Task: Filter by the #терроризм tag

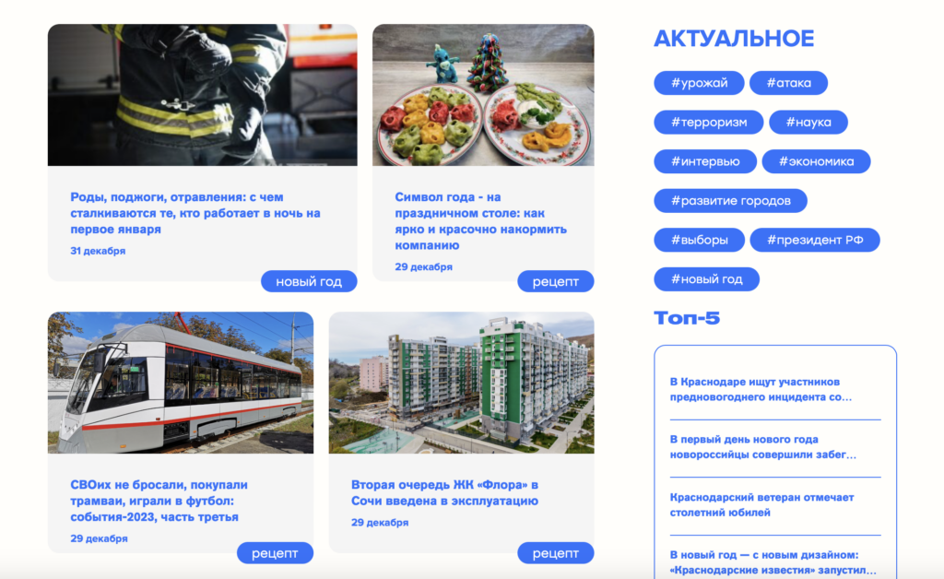Action: [709, 123]
